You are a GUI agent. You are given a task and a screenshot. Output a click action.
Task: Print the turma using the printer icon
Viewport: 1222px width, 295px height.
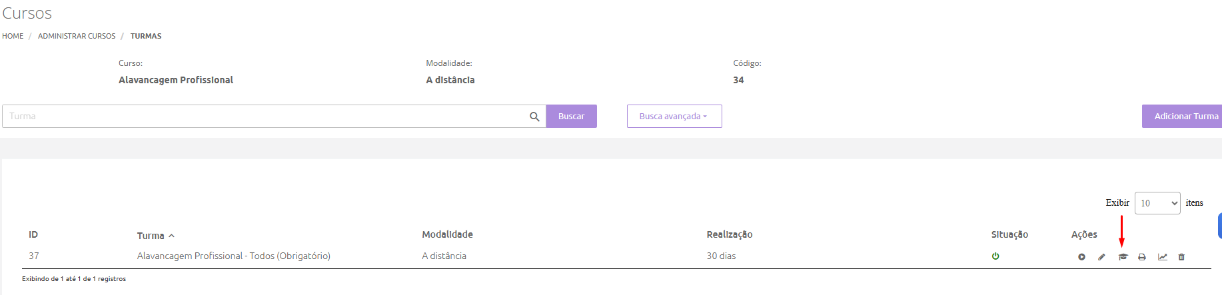[x=1142, y=257]
